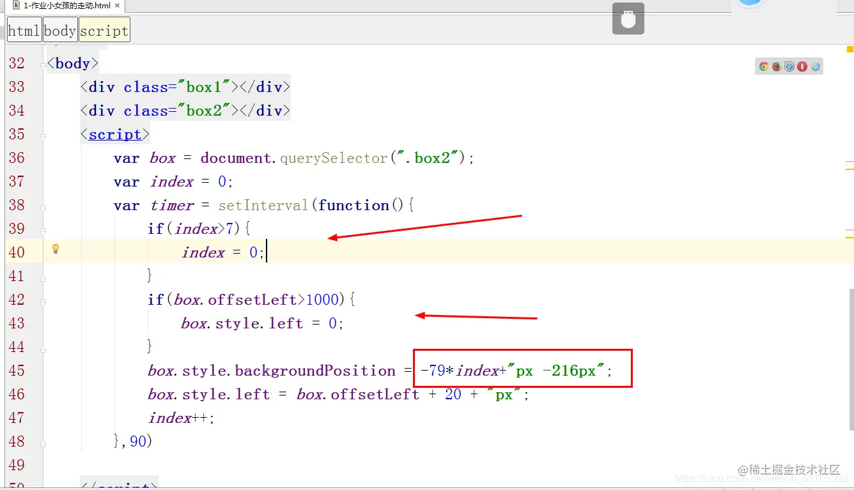Open page preview in Firefox browser icon

click(777, 66)
